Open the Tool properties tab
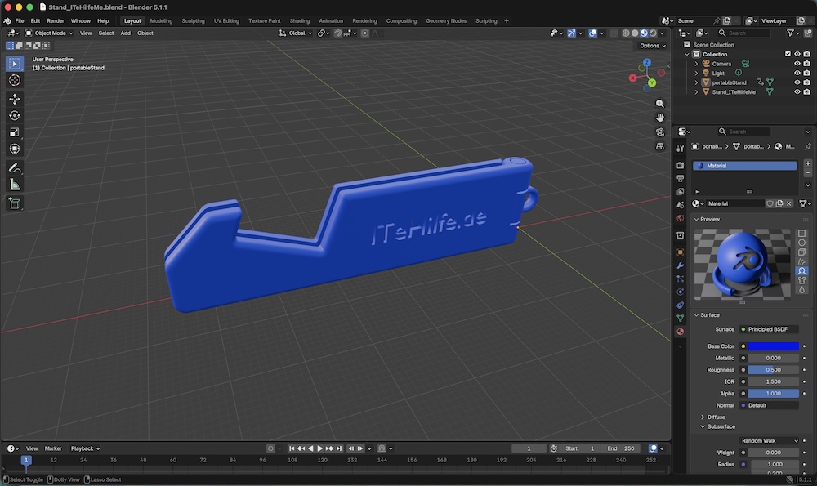The image size is (817, 486). [680, 148]
